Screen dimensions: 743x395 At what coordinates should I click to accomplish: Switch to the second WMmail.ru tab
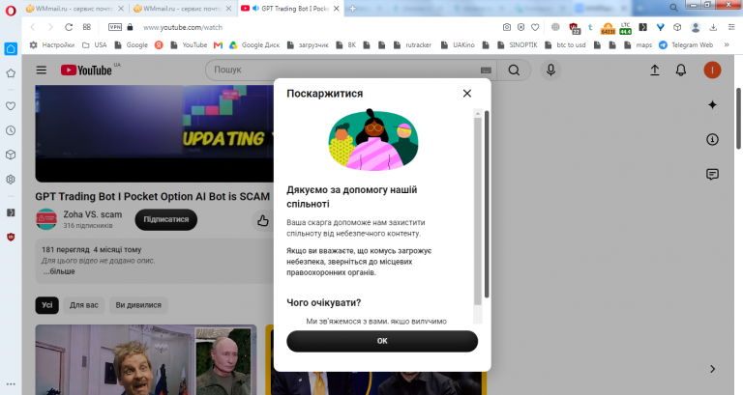(x=184, y=9)
